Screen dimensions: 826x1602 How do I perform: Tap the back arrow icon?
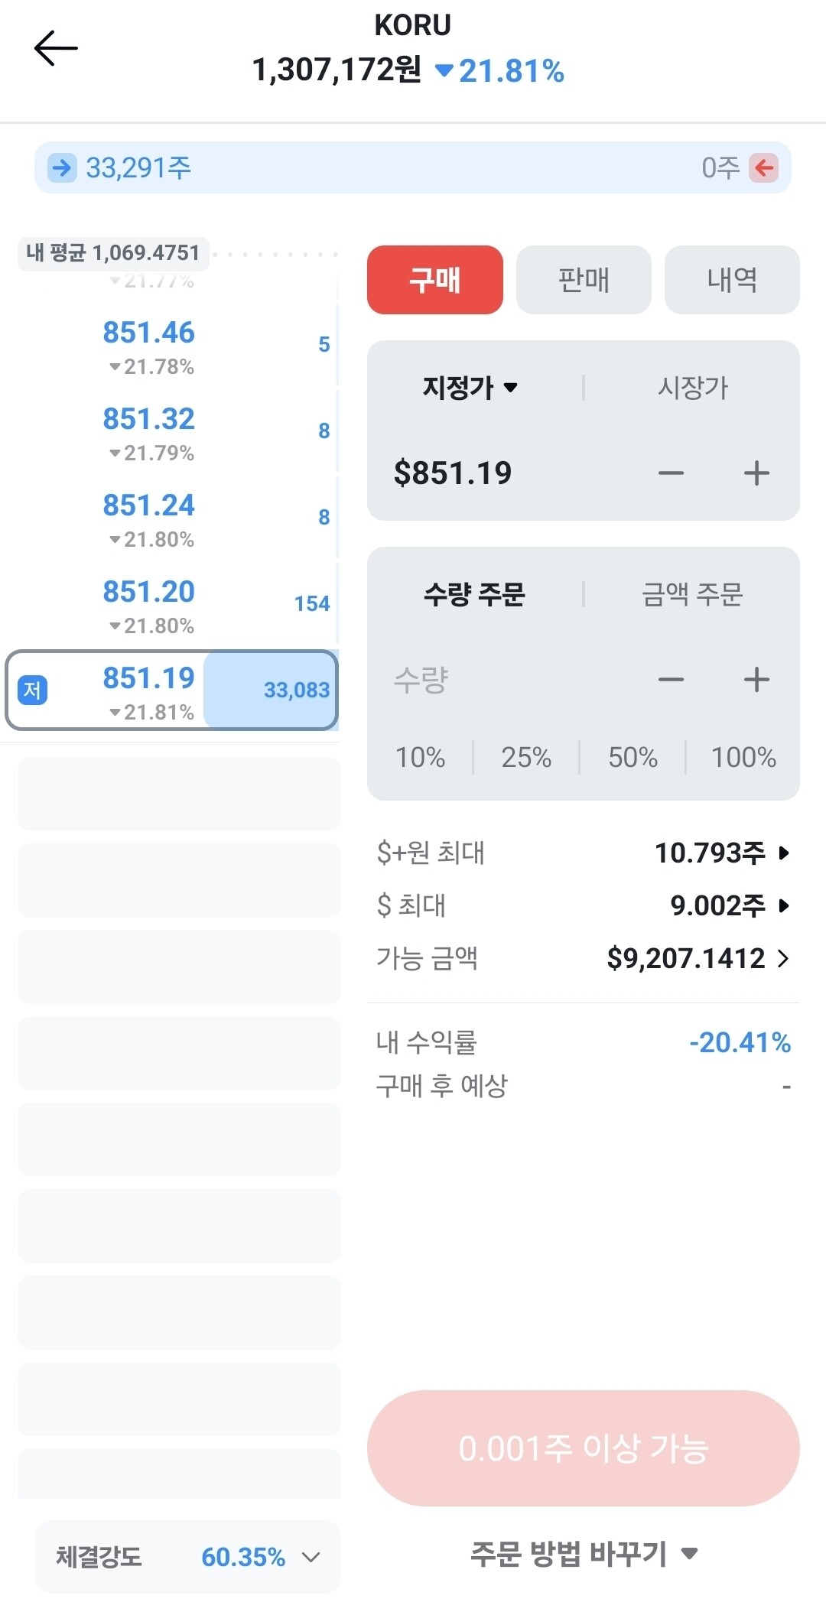click(56, 48)
